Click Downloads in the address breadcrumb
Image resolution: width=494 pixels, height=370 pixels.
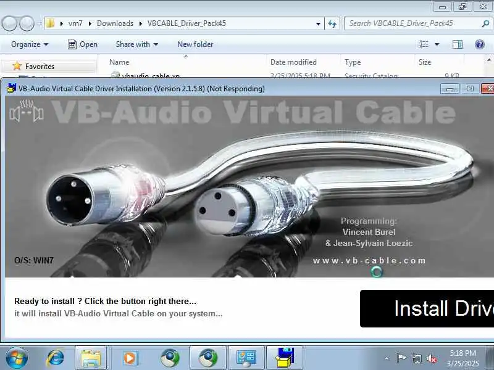click(115, 23)
